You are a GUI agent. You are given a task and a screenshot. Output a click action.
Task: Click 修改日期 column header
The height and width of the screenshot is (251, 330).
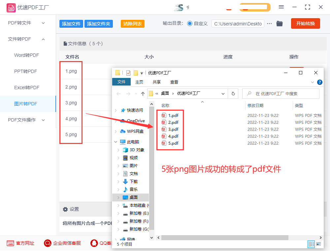click(255, 105)
